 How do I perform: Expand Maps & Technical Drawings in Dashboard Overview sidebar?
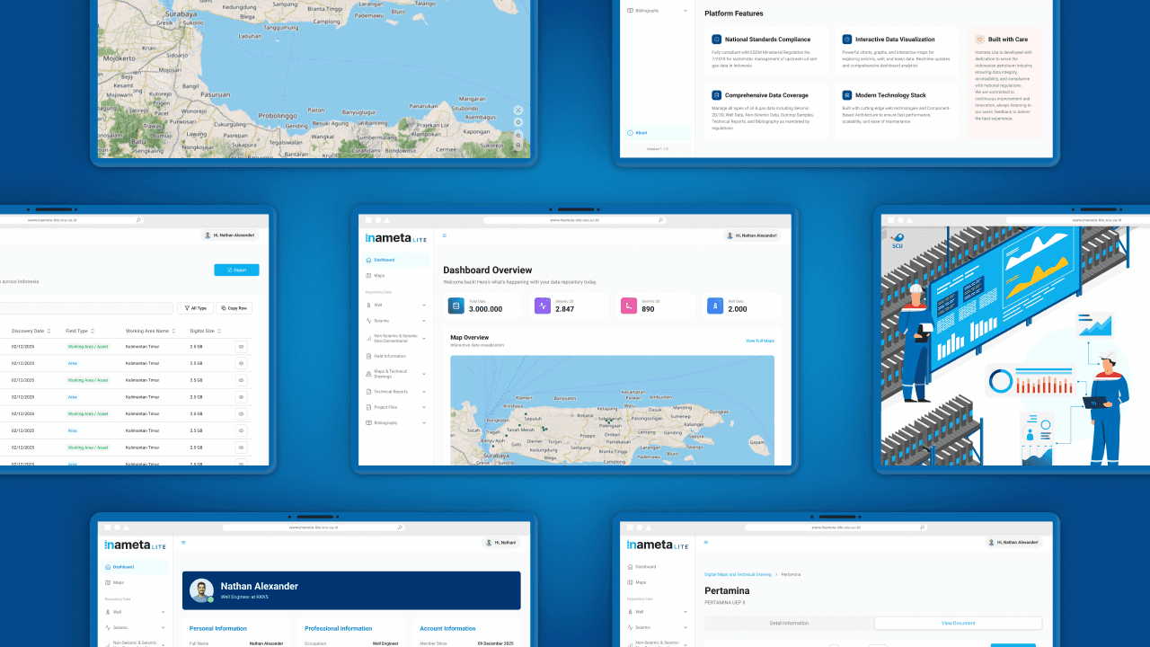(424, 374)
